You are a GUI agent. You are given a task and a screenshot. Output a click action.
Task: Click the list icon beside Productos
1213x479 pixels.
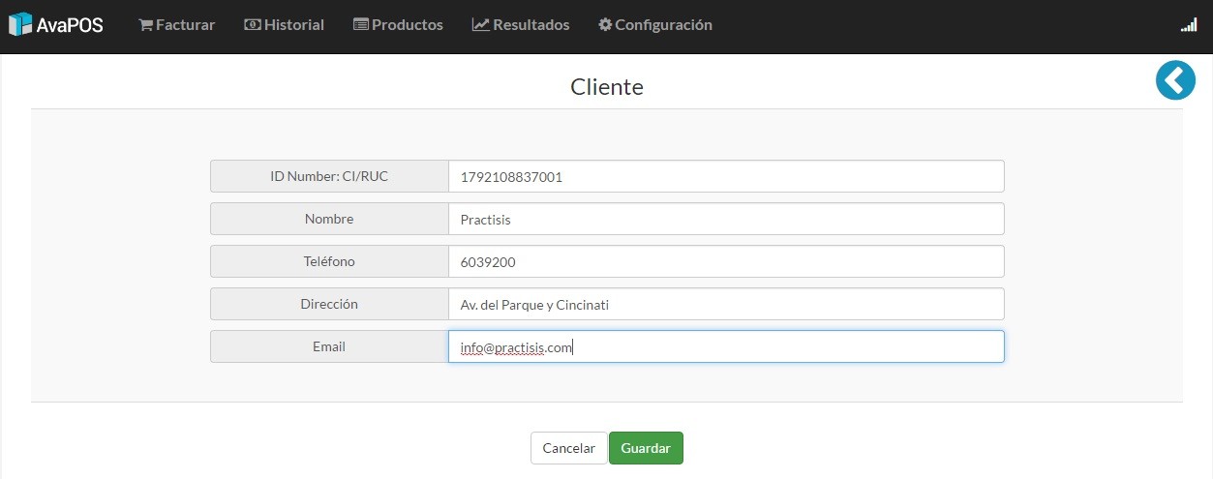(x=361, y=25)
